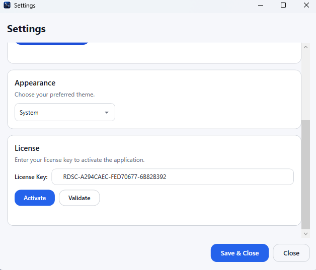Click the 'Appearance' section heading
Screen dimensions: 316x270
[35, 83]
